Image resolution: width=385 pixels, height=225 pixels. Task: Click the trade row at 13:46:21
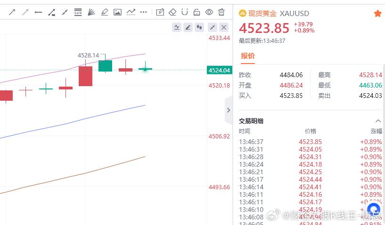[311, 172]
